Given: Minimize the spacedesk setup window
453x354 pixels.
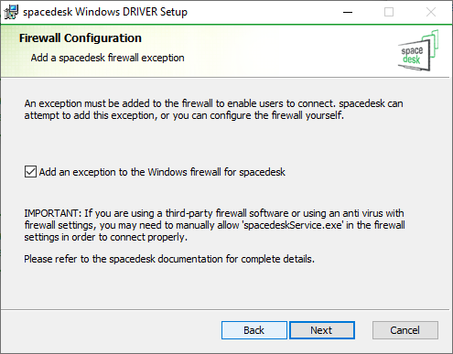Looking at the screenshot, I should point(348,12).
